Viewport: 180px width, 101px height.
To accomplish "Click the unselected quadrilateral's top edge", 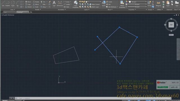I will [64, 51].
